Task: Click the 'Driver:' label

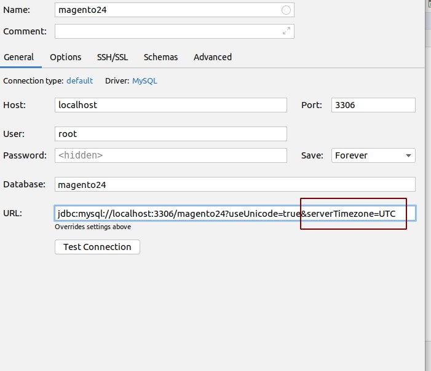Action: click(117, 80)
